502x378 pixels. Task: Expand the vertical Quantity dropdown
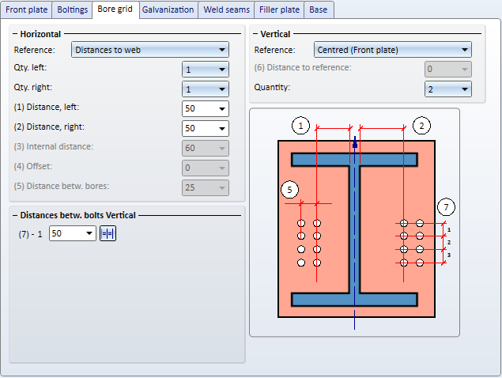(464, 89)
